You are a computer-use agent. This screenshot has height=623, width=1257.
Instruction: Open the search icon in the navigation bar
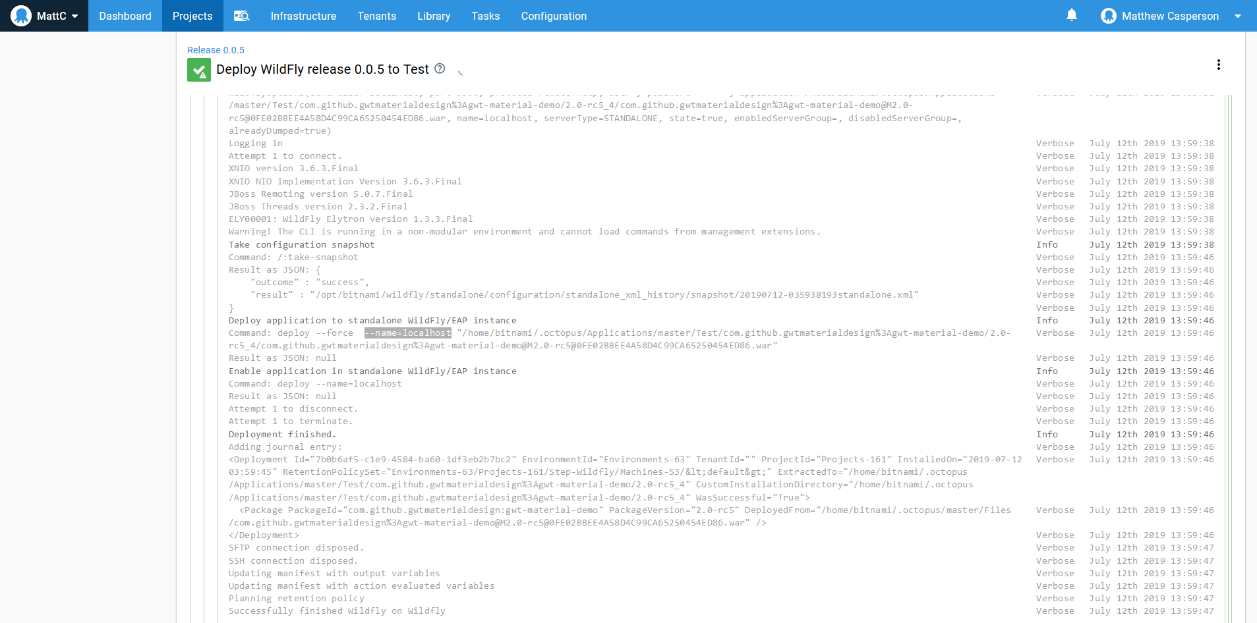click(x=242, y=16)
